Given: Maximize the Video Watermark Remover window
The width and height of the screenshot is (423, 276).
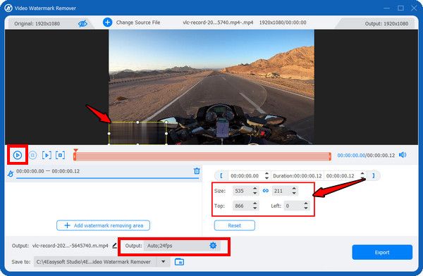Looking at the screenshot, I should click(x=400, y=8).
